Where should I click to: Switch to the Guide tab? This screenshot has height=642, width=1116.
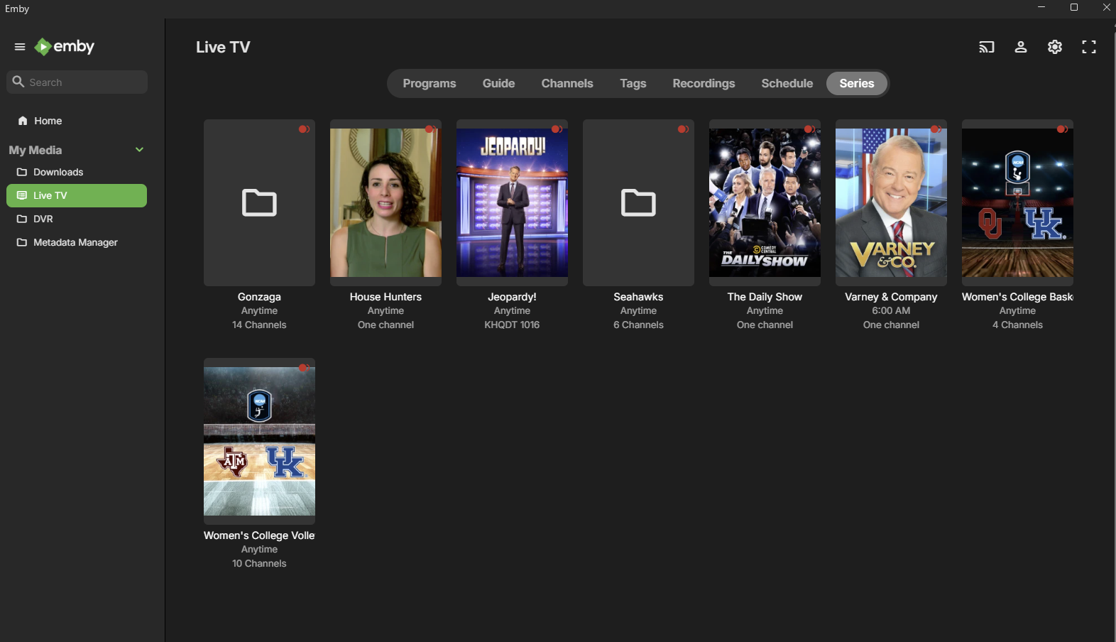coord(498,83)
